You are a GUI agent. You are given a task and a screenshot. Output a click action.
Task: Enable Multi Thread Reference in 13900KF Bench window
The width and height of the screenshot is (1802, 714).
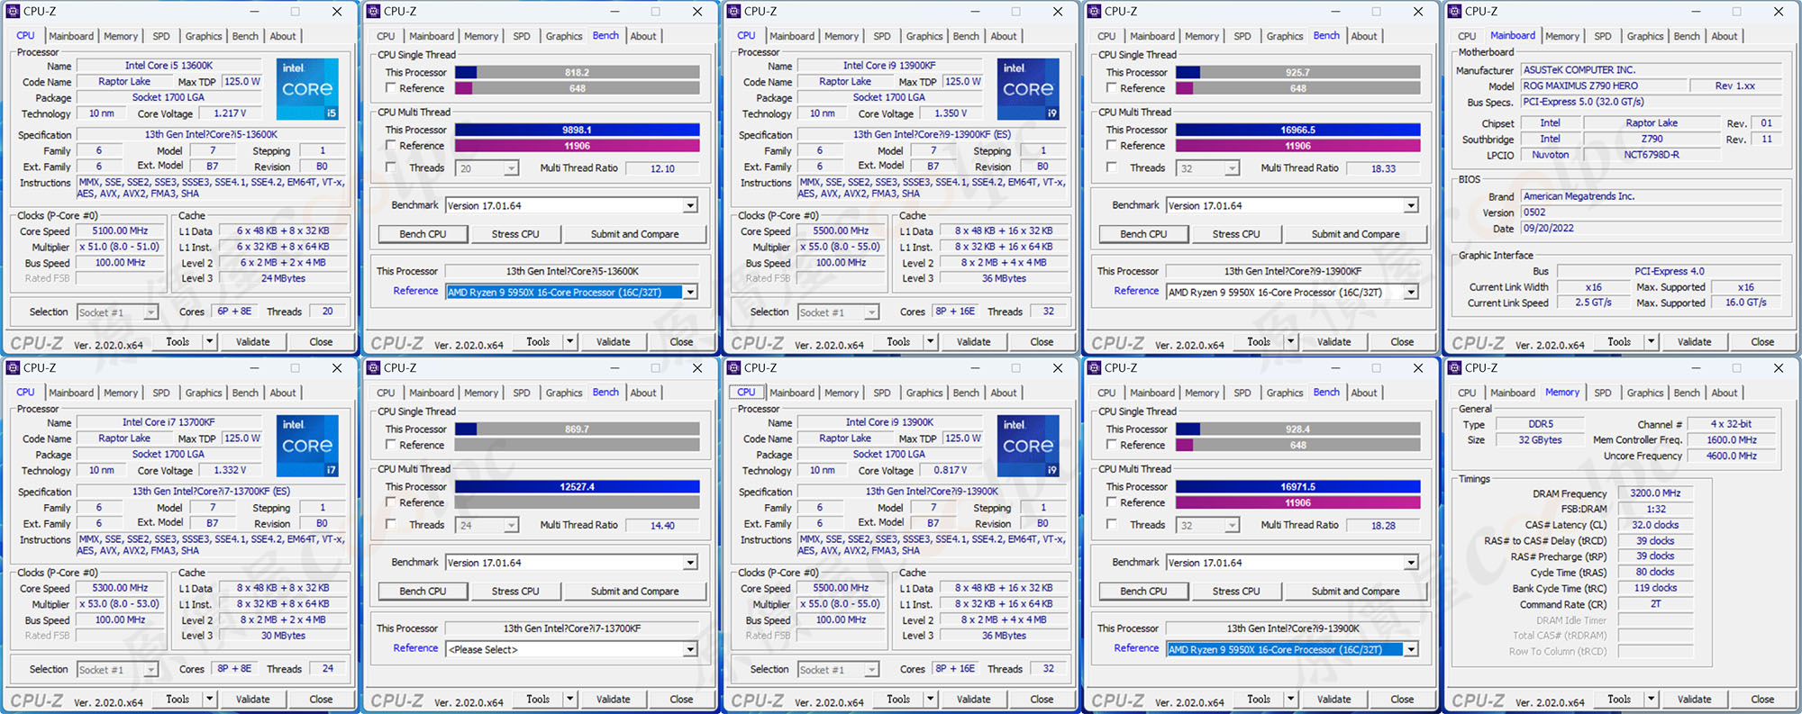coord(1112,145)
